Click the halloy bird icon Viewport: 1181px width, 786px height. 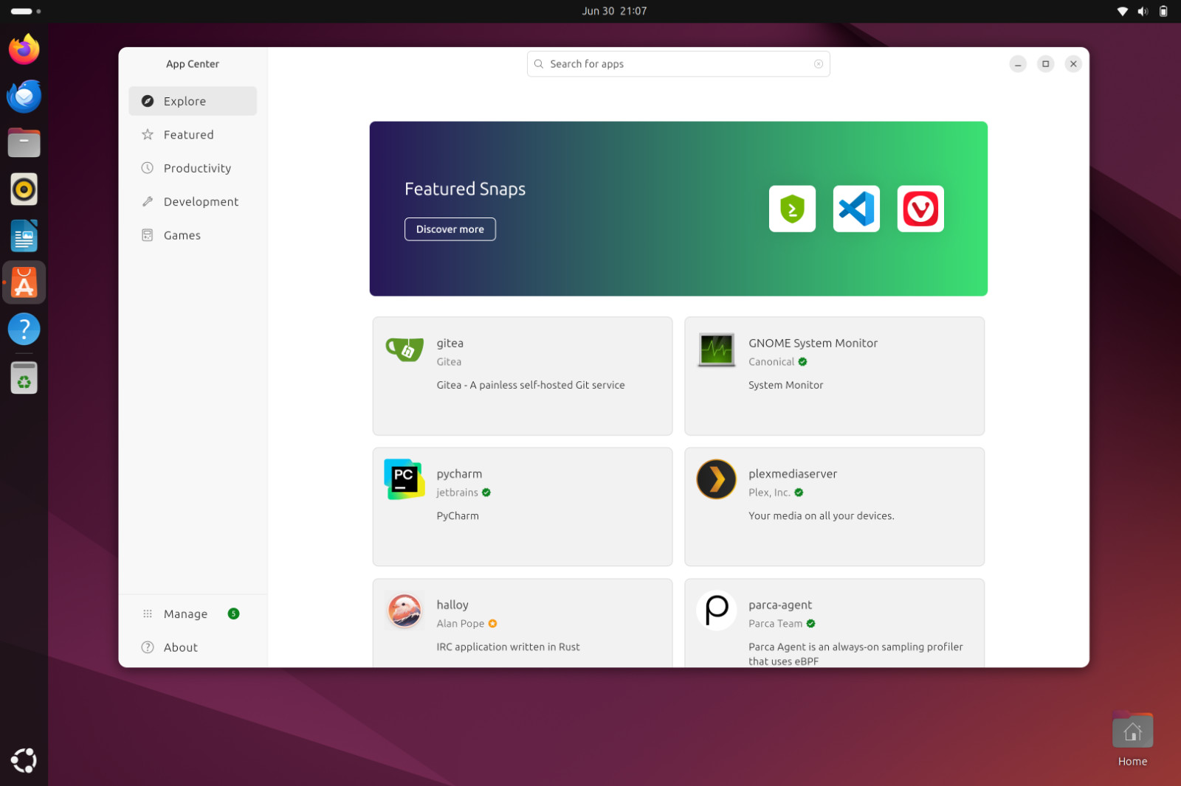point(404,611)
